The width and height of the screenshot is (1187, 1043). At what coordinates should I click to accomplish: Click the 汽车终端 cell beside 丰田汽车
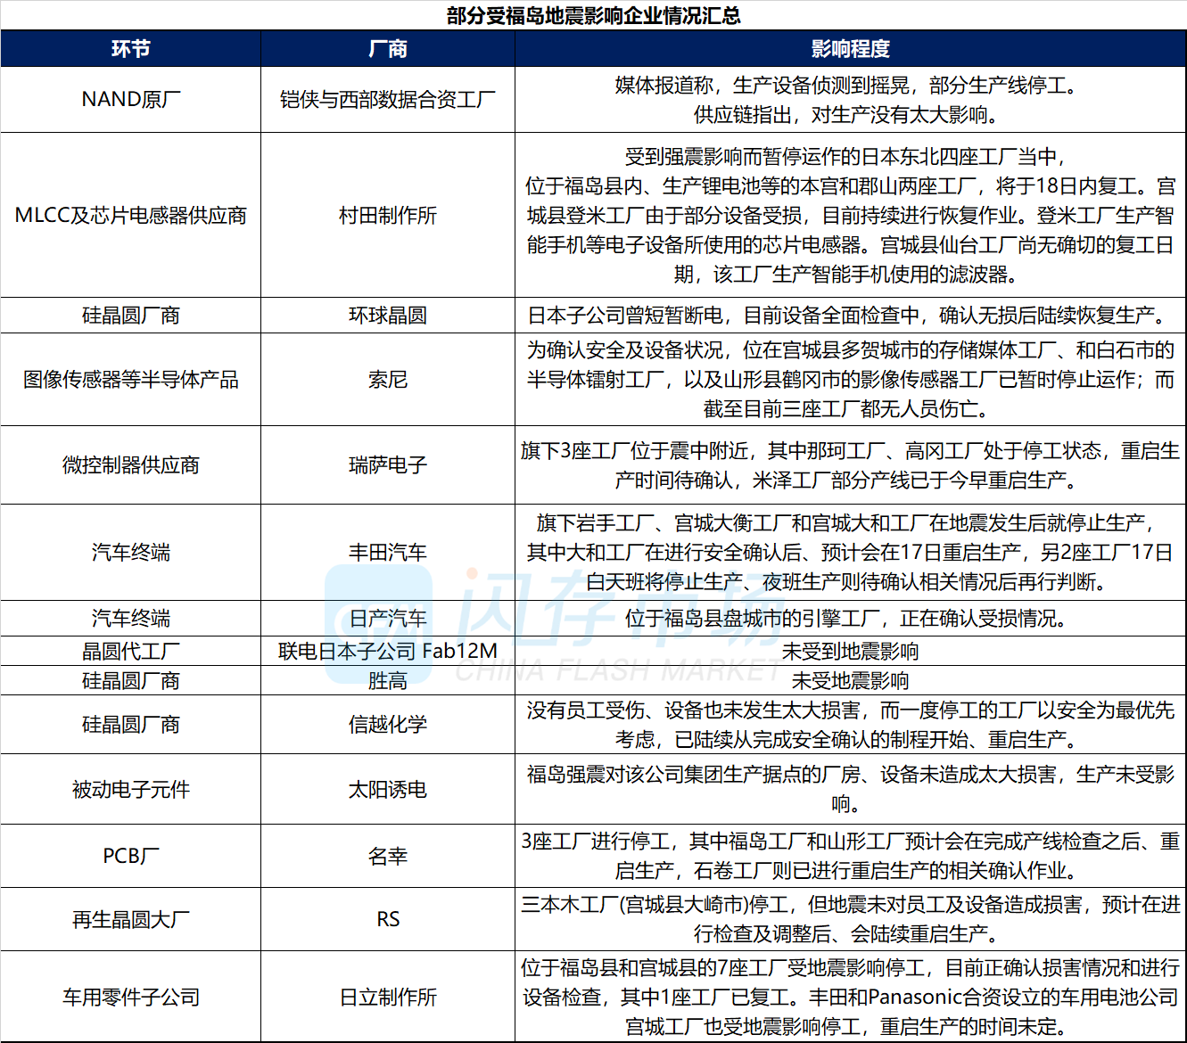131,553
